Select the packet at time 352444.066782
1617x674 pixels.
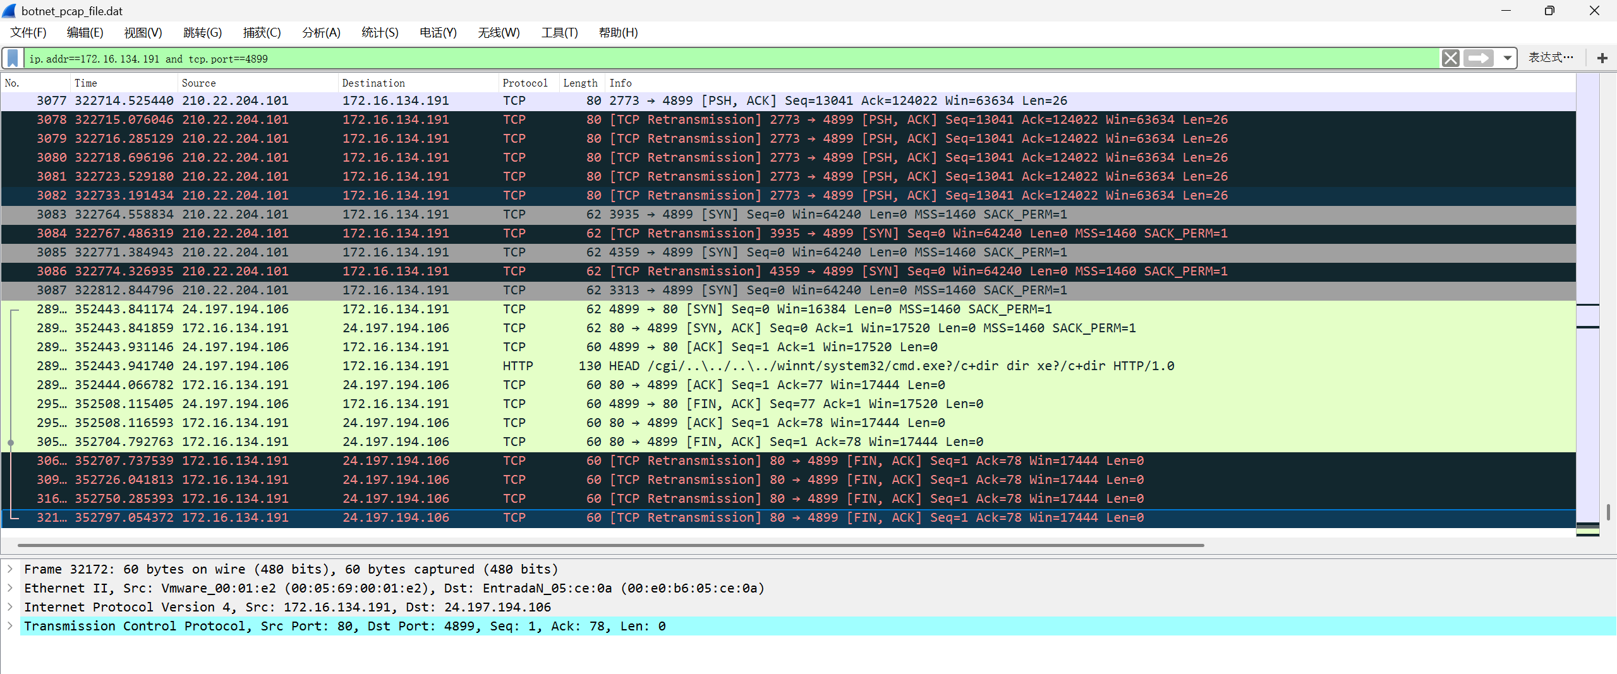[x=788, y=385]
